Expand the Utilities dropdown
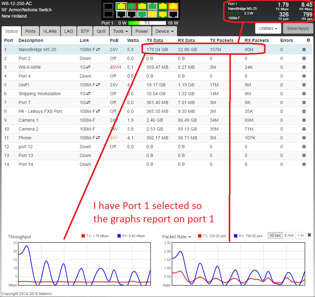The image size is (315, 297). point(268,28)
